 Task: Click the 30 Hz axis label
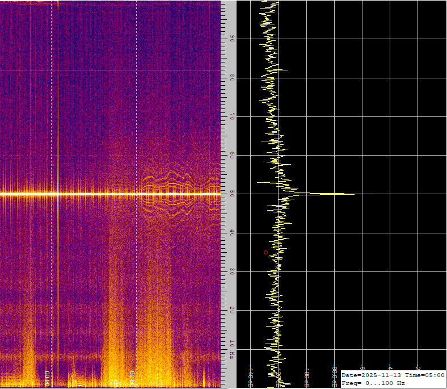coord(232,271)
